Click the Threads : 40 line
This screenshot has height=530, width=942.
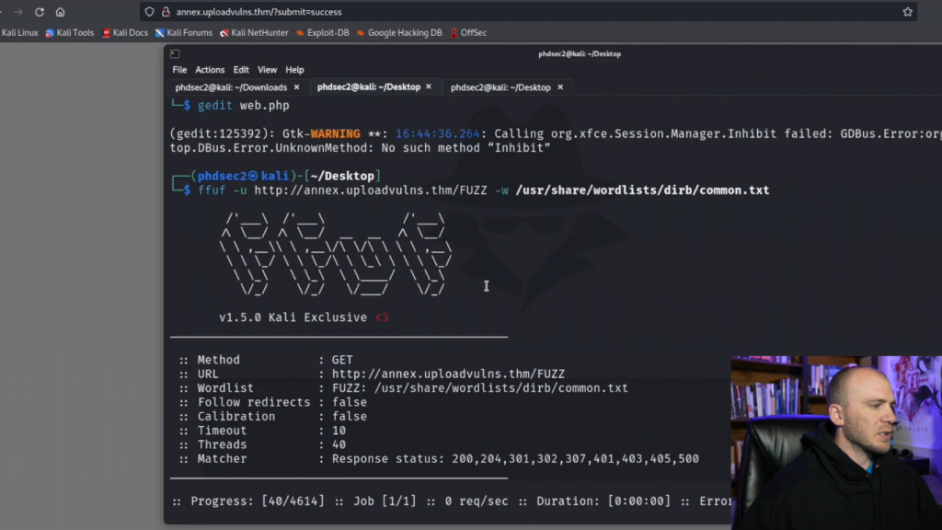click(262, 444)
